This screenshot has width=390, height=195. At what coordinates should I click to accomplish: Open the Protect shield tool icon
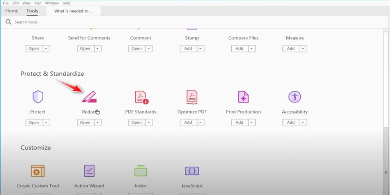pos(38,97)
